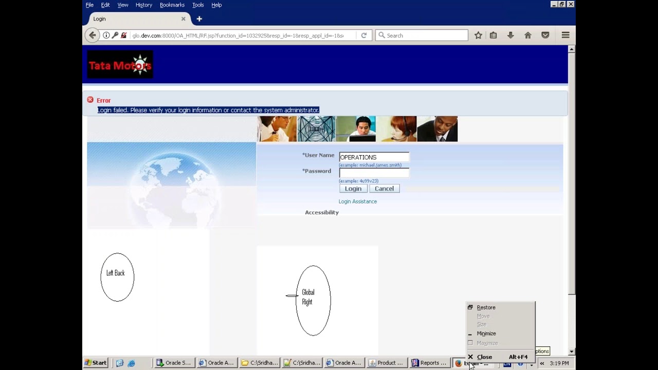Viewport: 658px width, 370px height.
Task: Open the Help menu
Action: tap(216, 5)
